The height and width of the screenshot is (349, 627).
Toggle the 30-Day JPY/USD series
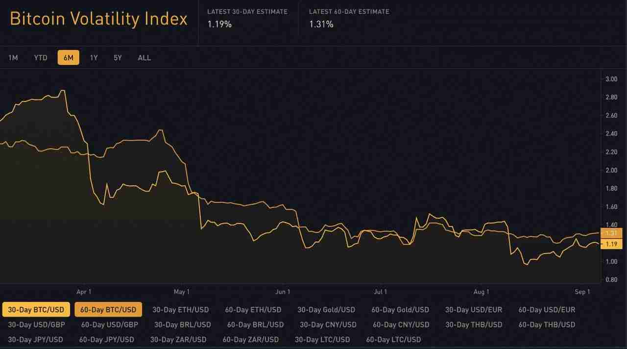click(35, 339)
